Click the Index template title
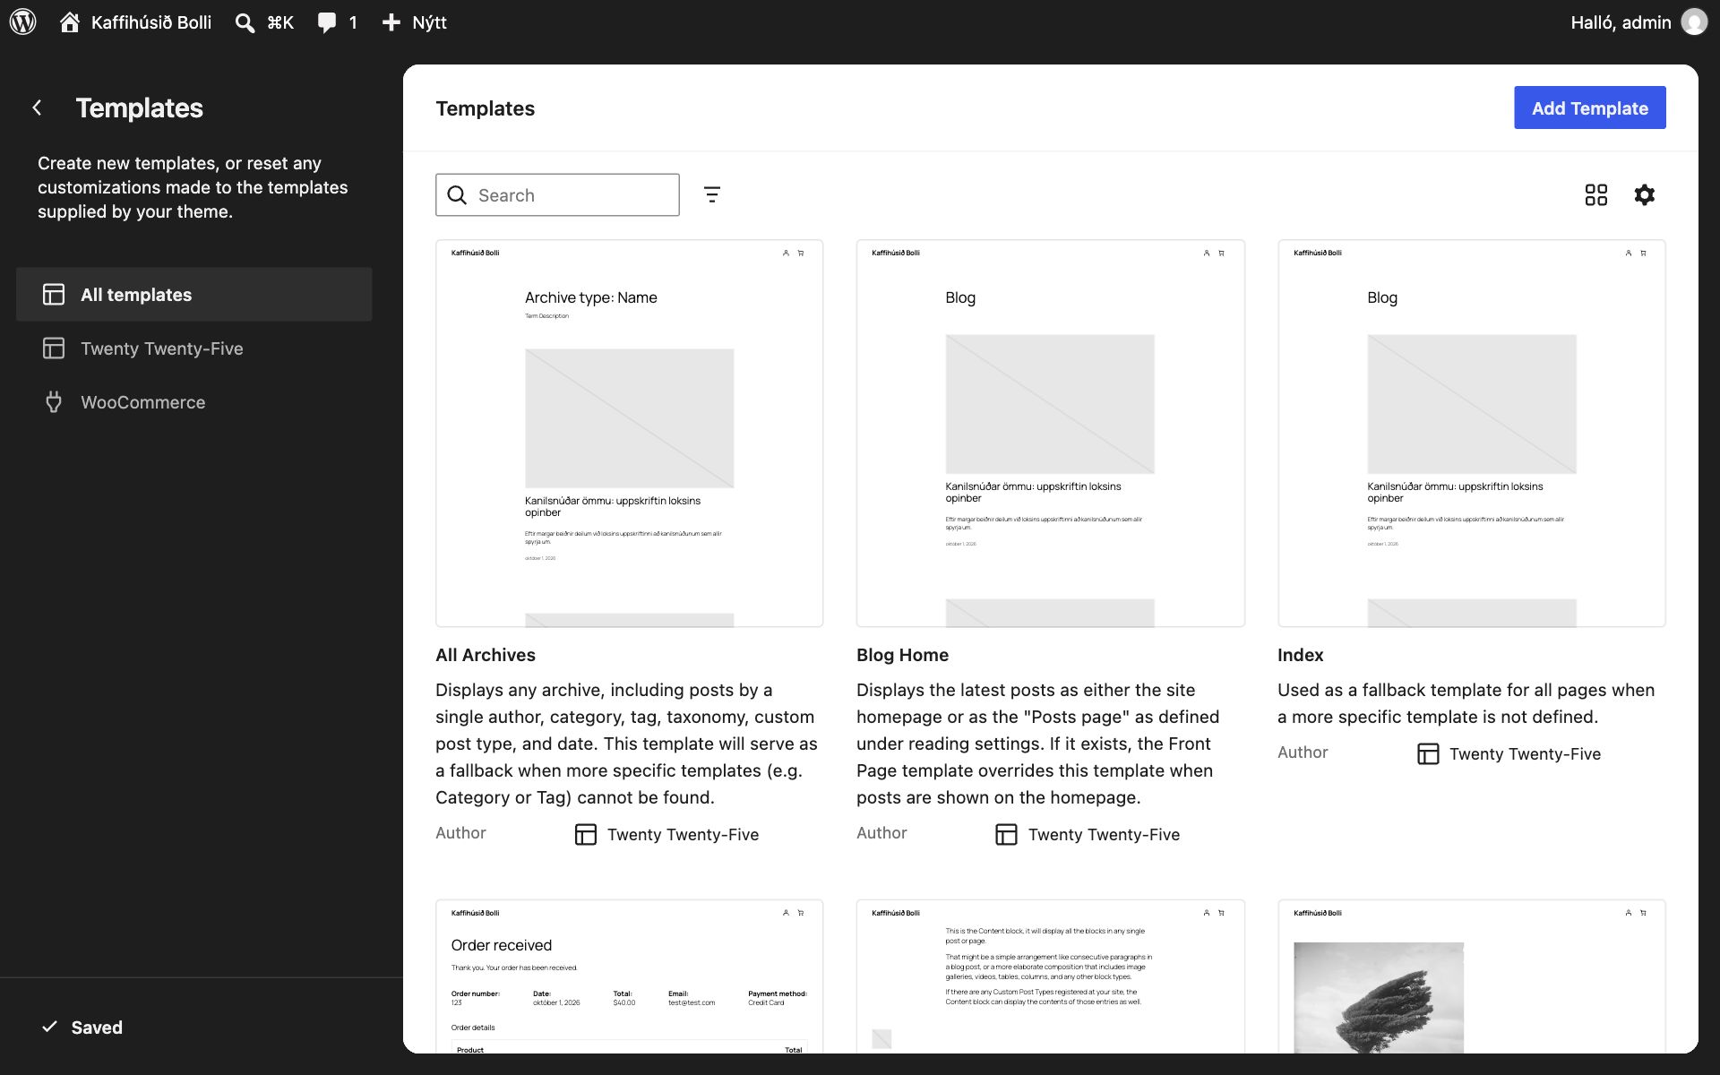Viewport: 1720px width, 1075px height. click(1300, 655)
